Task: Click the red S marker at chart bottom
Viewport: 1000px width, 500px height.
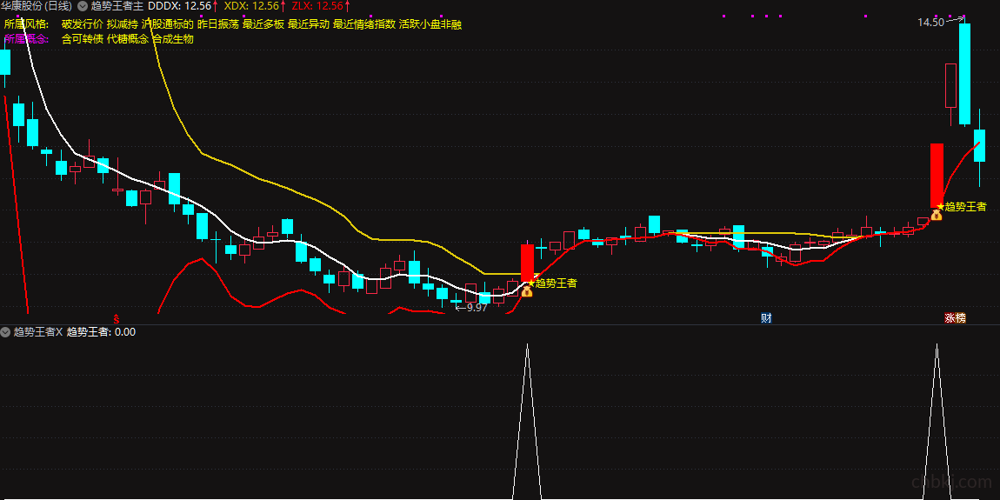Action: 116,317
